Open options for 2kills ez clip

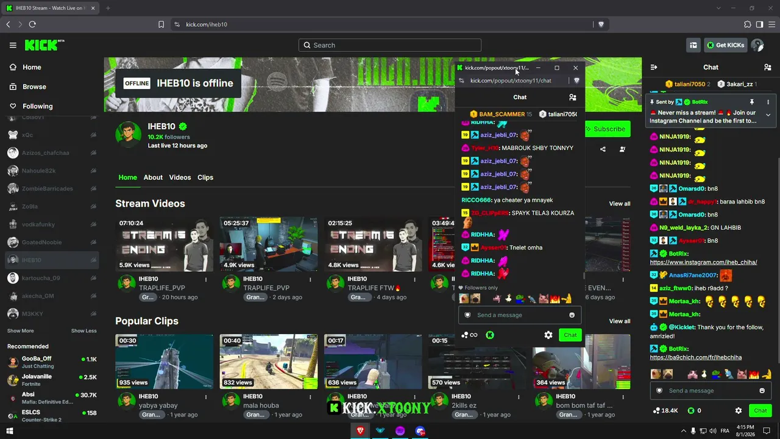click(x=519, y=398)
